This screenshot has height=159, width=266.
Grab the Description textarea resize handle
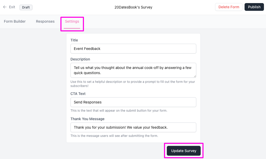195,76
